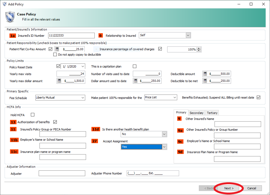270x195 pixels.
Task: Switch to the Secondary tab
Action: tap(196, 113)
